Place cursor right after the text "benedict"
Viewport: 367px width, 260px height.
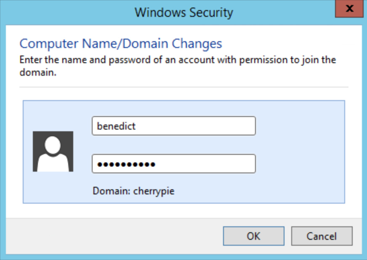pos(136,126)
